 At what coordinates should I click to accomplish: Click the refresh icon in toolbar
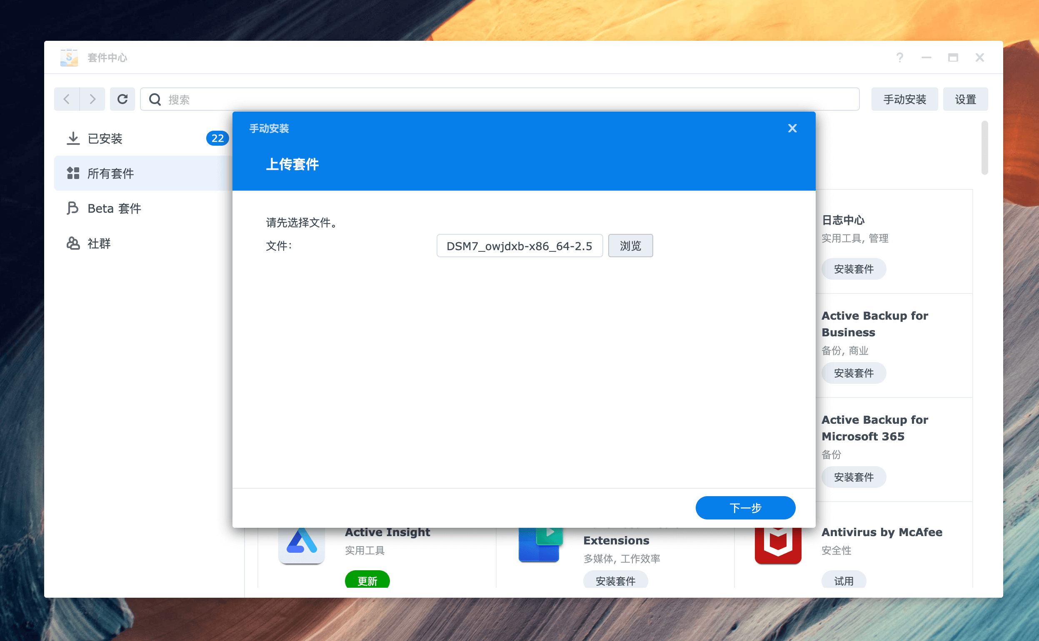pyautogui.click(x=122, y=99)
